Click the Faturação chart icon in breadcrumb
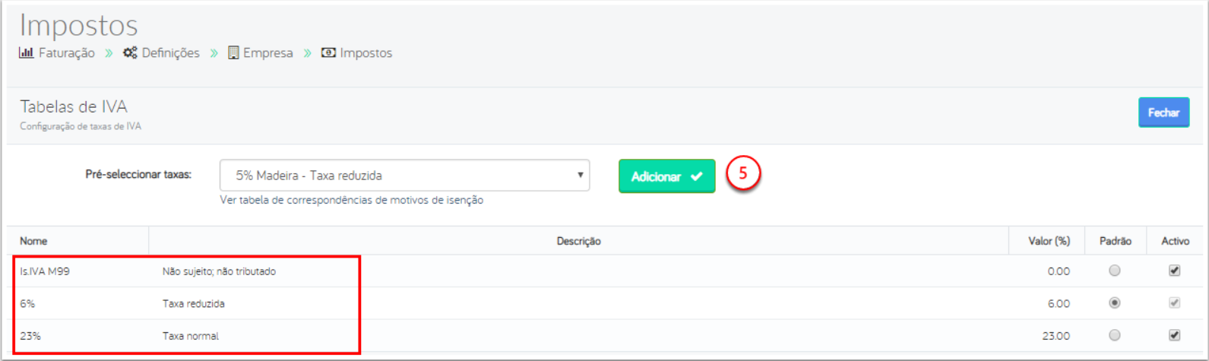This screenshot has width=1209, height=361. tap(27, 52)
